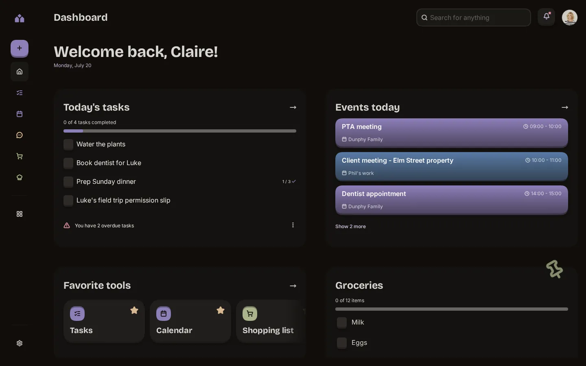Screen dimensions: 586x366
Task: Click the Client meeting 10:00 - 11:00 time
Action: pos(543,160)
